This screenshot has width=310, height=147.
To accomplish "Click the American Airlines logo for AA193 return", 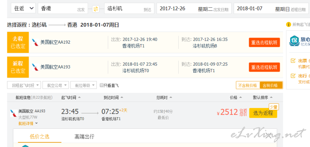I will tap(35, 67).
